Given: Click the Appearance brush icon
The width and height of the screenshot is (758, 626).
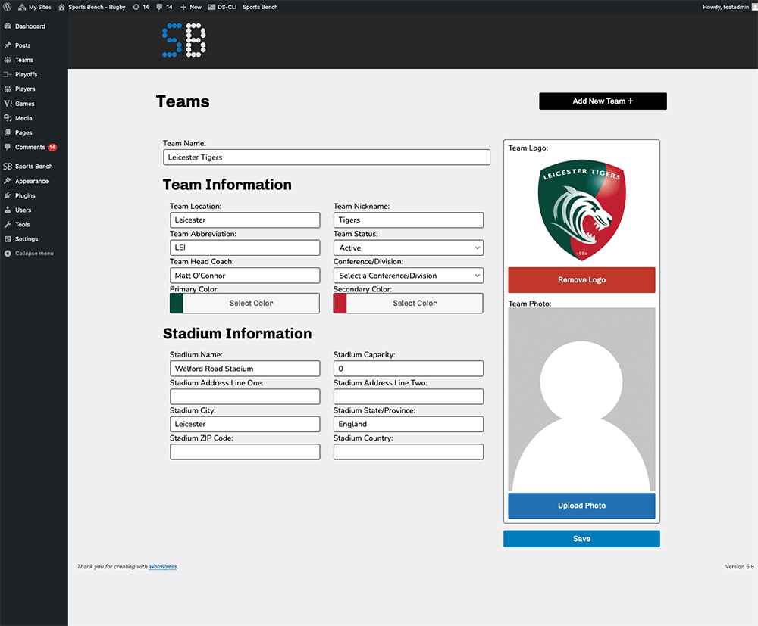Looking at the screenshot, I should 8,181.
